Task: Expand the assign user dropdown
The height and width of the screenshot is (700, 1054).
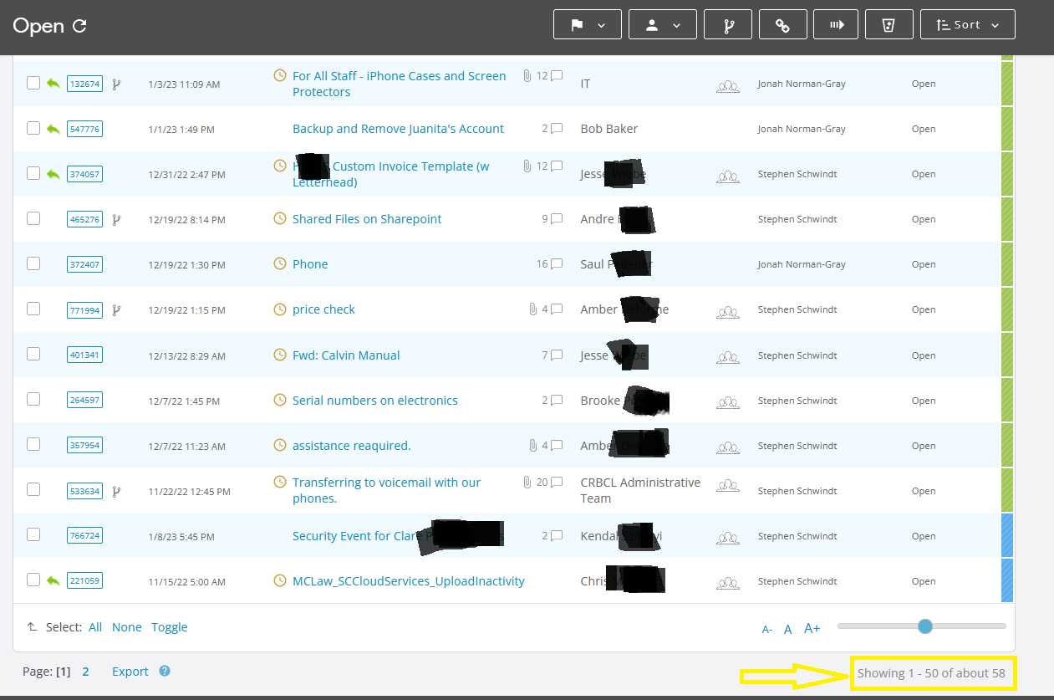Action: 663,25
